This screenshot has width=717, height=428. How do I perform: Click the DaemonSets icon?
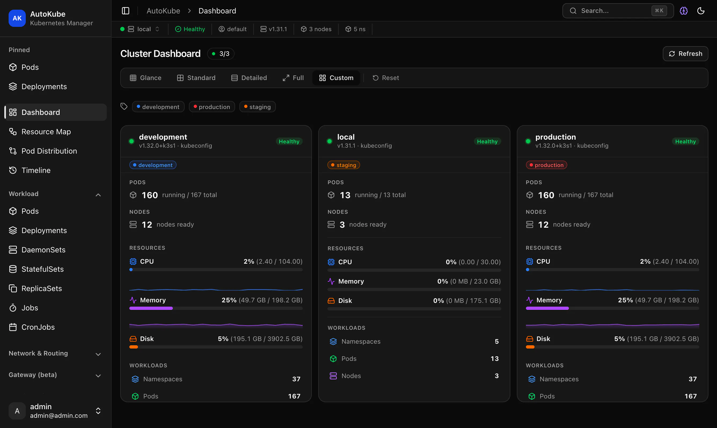tap(13, 250)
